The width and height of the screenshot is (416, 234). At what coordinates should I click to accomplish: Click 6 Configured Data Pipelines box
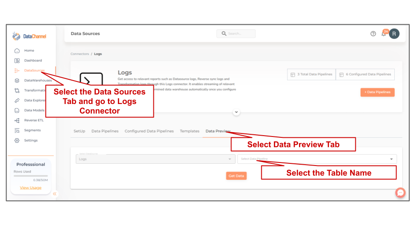(x=365, y=74)
